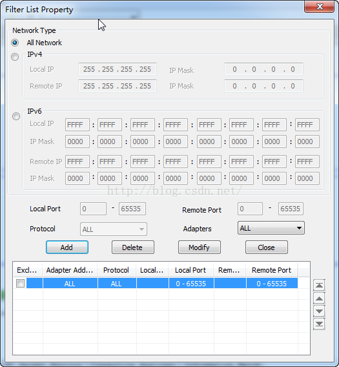339x367 pixels.
Task: Click the Close button
Action: (x=267, y=247)
